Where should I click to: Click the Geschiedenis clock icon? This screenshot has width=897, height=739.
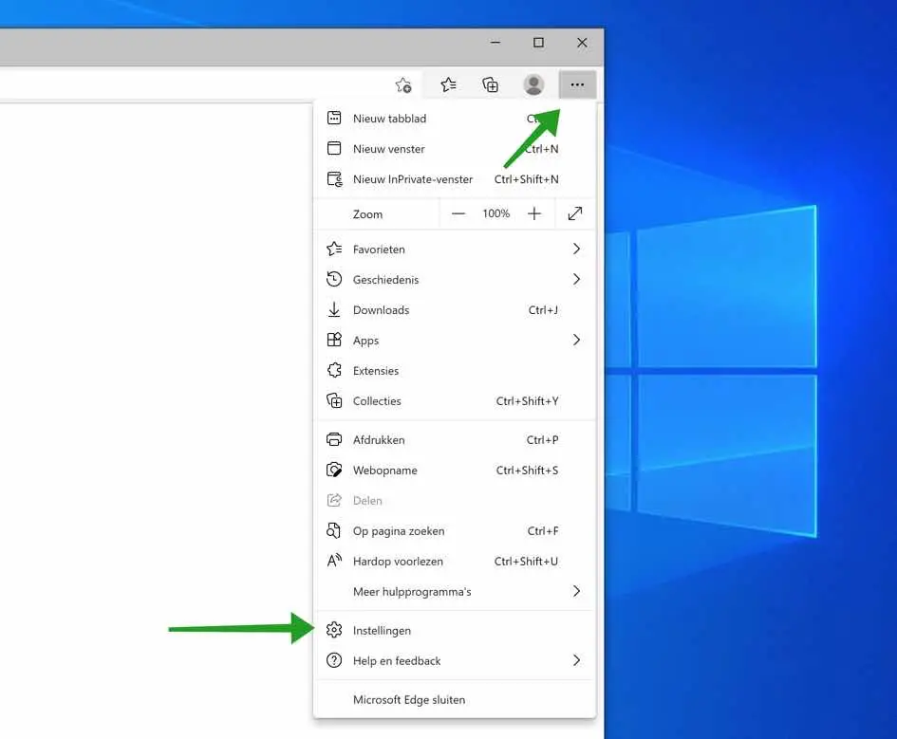click(x=334, y=279)
